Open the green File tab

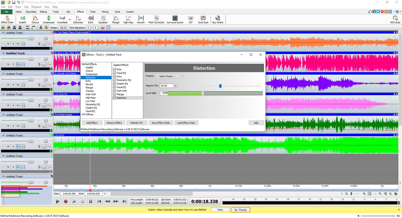(x=6, y=12)
